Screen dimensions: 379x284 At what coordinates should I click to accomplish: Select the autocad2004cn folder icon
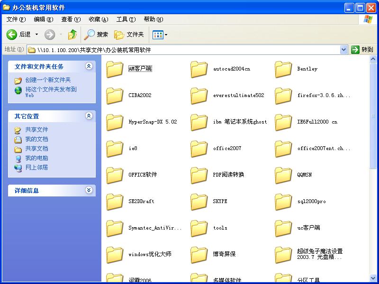[x=199, y=69]
